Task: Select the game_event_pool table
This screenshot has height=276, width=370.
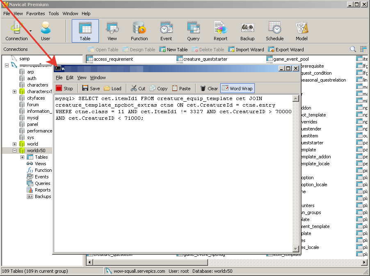Action: [291, 59]
